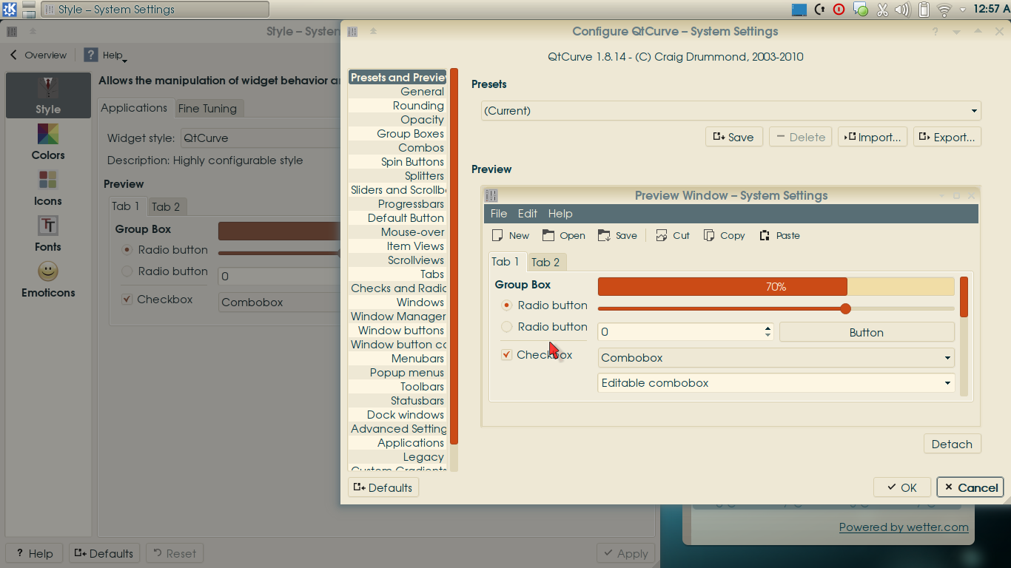1011x568 pixels.
Task: Click the screen lock tray icon
Action: point(819,10)
